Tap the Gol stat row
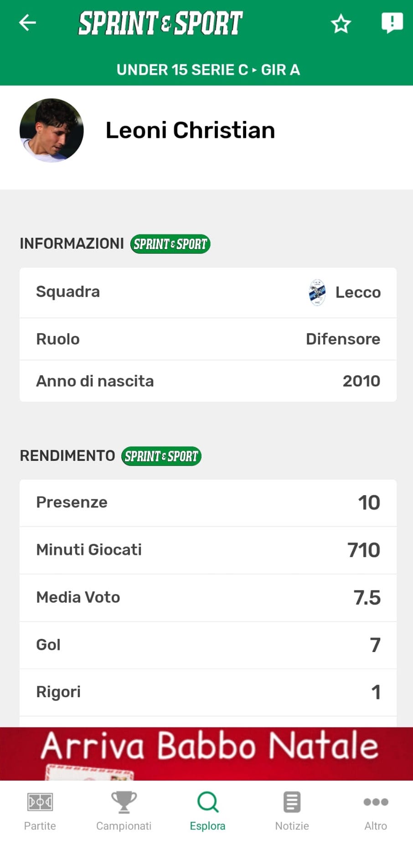 coord(208,645)
